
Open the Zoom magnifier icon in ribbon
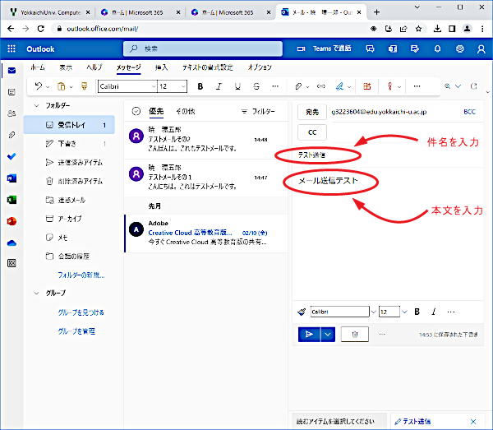click(448, 86)
